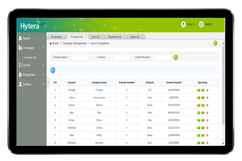Image resolution: width=242 pixels, height=161 pixels.
Task: Click the Logout power icon
Action: click(x=201, y=24)
